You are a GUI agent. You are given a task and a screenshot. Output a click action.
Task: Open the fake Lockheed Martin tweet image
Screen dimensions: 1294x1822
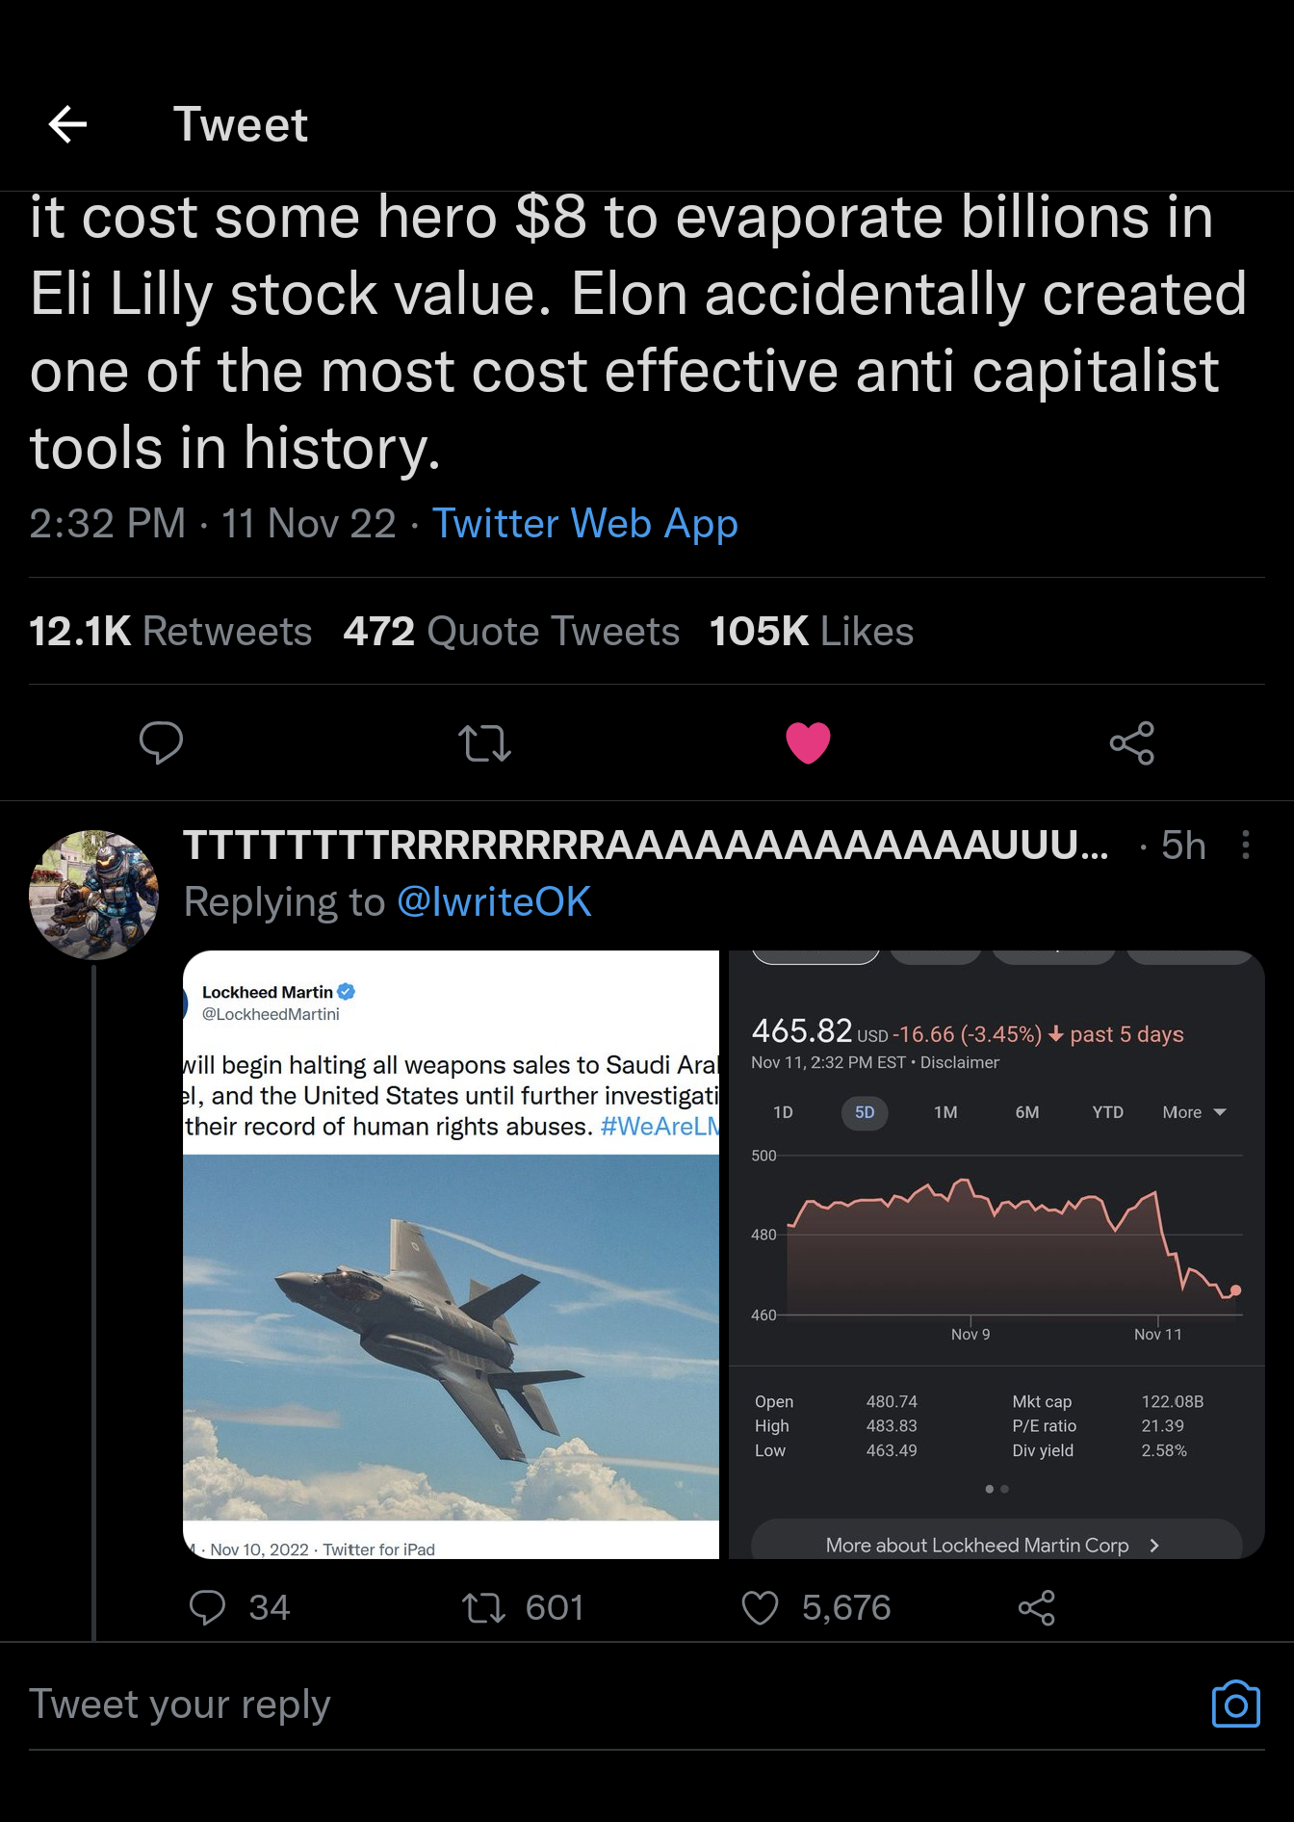coord(452,1254)
